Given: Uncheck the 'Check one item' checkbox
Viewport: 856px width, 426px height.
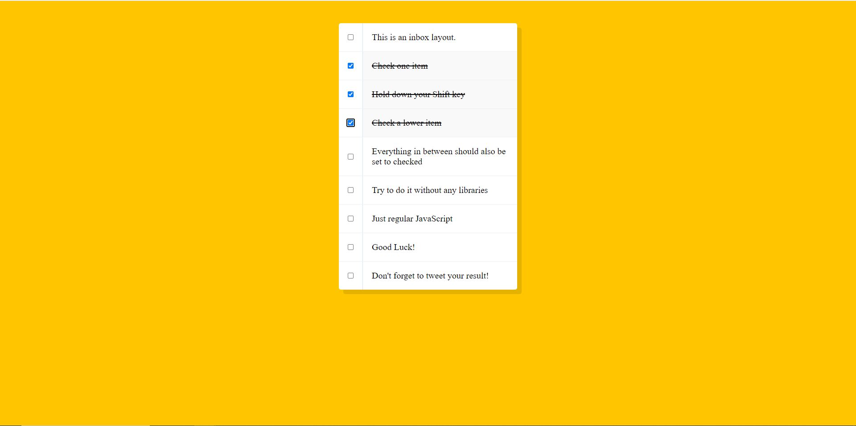Looking at the screenshot, I should click(x=350, y=66).
